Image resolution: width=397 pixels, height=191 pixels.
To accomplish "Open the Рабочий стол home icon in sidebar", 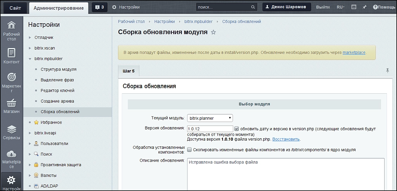I will click(12, 25).
